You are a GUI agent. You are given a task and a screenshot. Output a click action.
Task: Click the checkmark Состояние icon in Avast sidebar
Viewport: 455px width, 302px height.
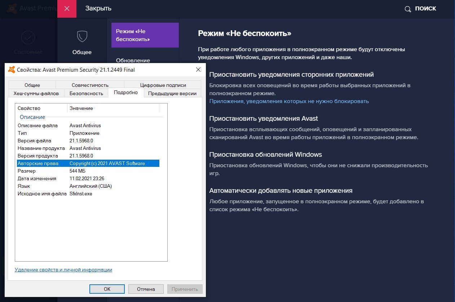tap(28, 37)
